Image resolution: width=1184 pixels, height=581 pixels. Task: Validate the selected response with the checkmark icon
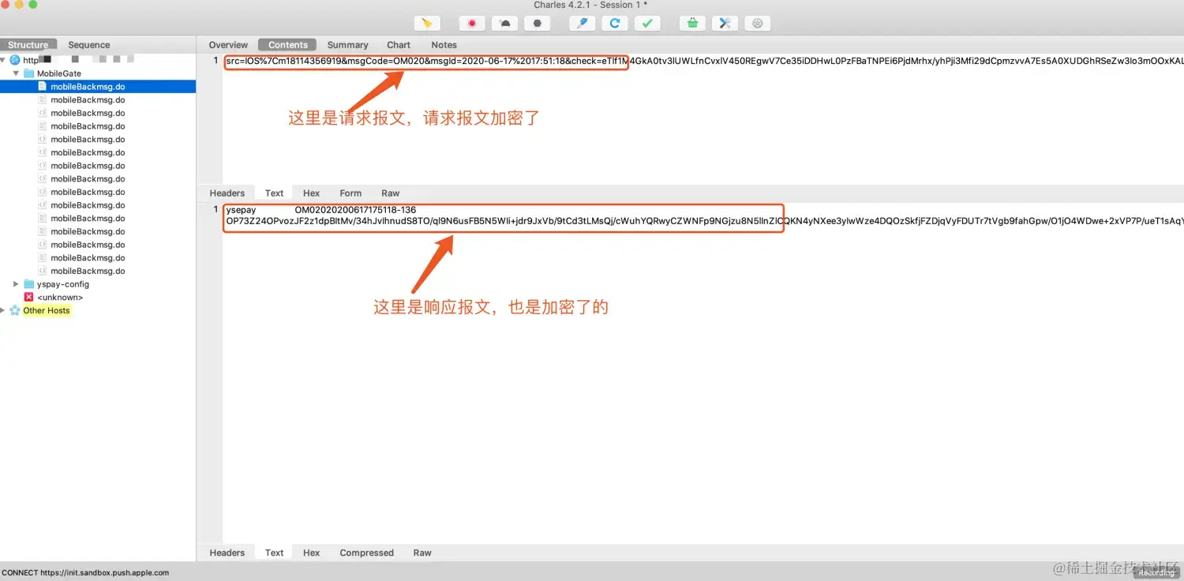(x=646, y=24)
